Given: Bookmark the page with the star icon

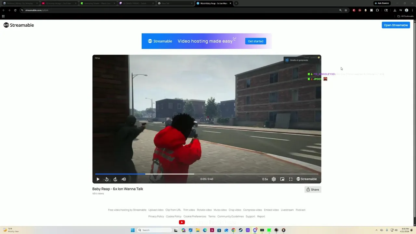Looking at the screenshot, I should pos(346,10).
